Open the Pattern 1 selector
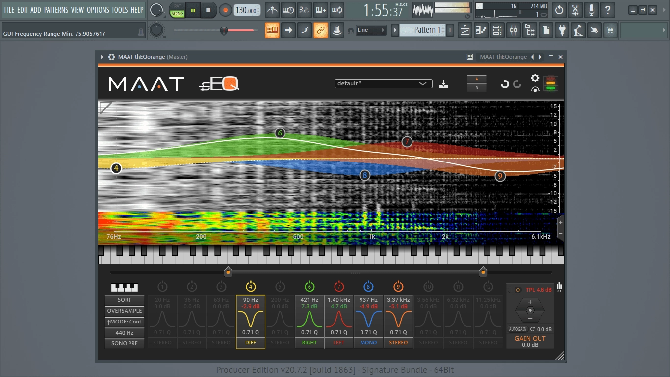Screen dimensions: 670x377 pyautogui.click(x=423, y=30)
